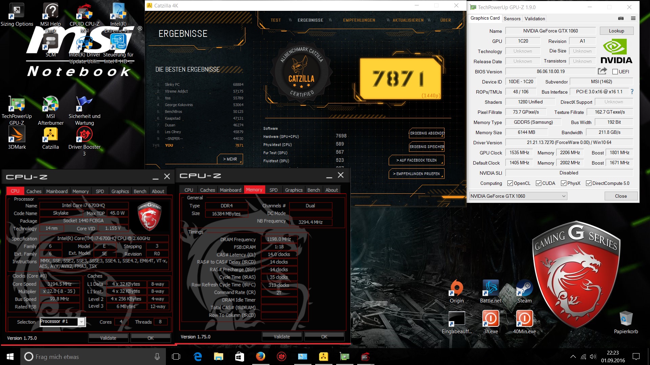Run the 3h.exe desktop shortcut
The image size is (650, 365).
coord(491,322)
